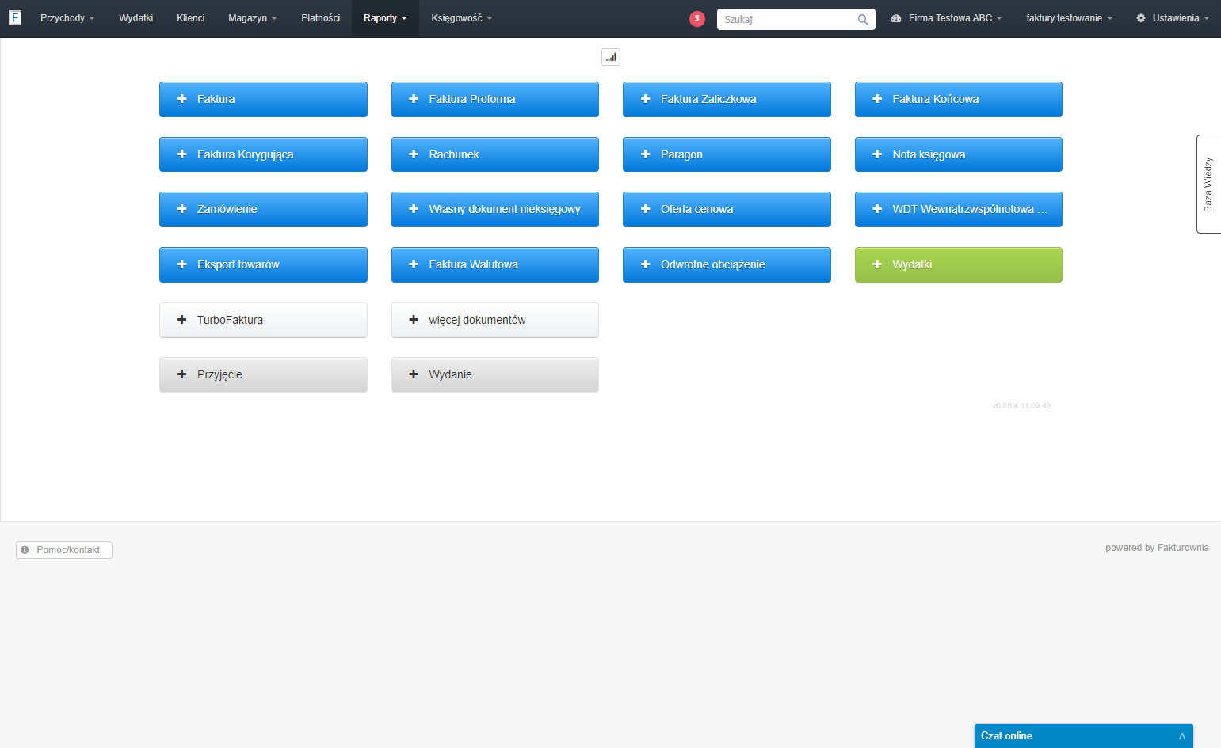
Task: Click the magnifier icon in search box
Action: coord(863,19)
